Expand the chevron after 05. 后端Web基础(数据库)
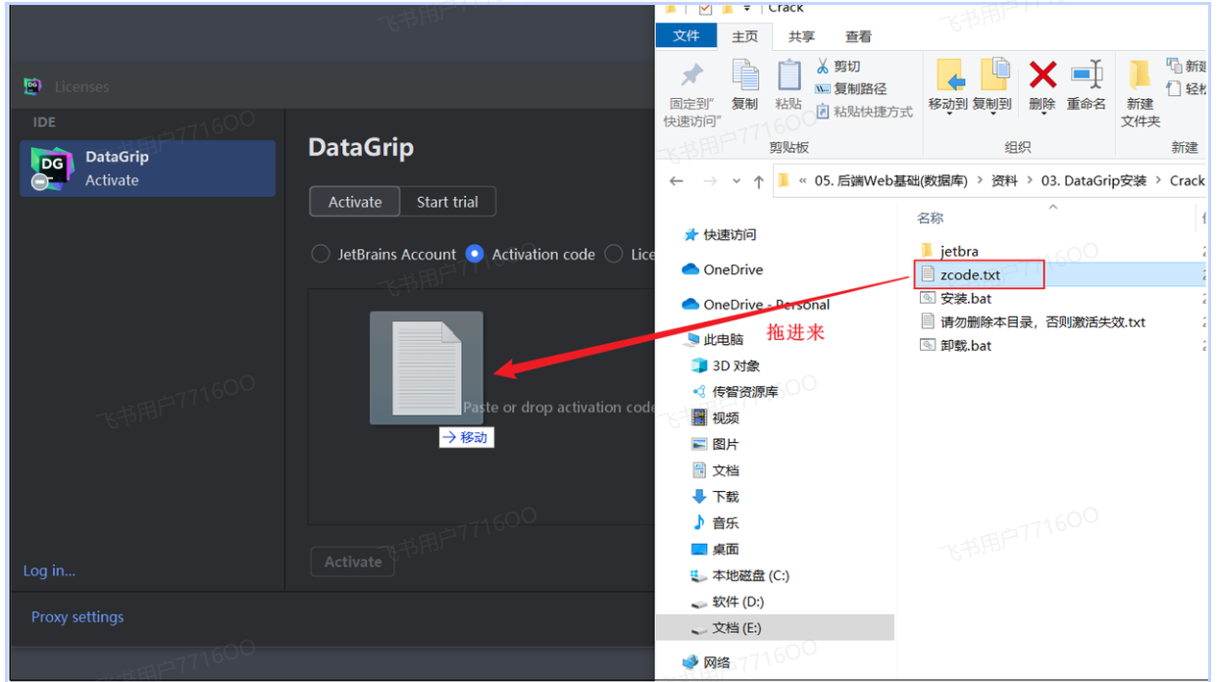Viewport: 1219px width, 682px height. 980,181
